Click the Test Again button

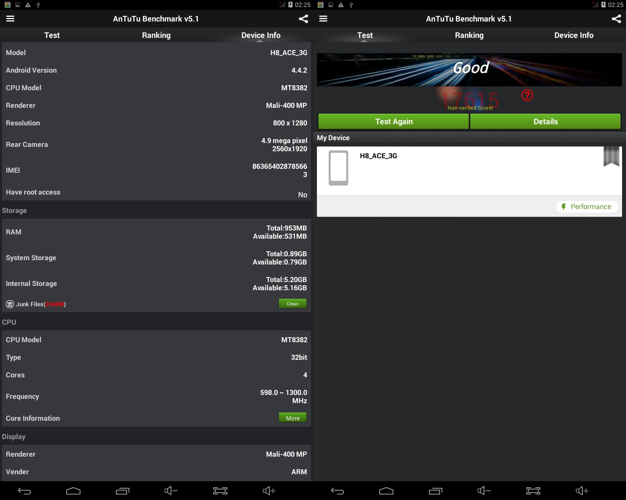coord(394,121)
